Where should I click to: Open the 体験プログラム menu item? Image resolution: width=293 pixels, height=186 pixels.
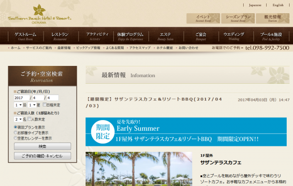pos(130,36)
